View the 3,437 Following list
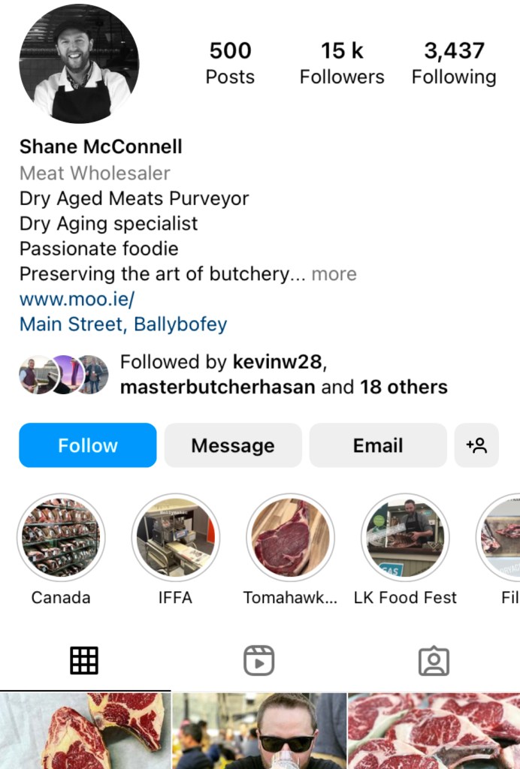The image size is (520, 769). pos(454,63)
